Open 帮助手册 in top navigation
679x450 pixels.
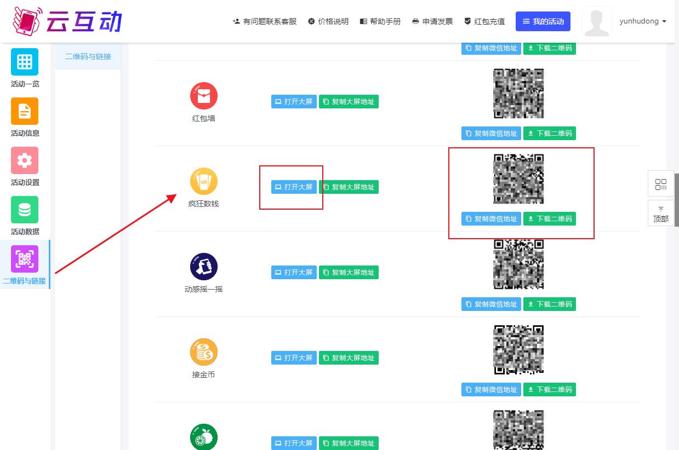click(380, 21)
